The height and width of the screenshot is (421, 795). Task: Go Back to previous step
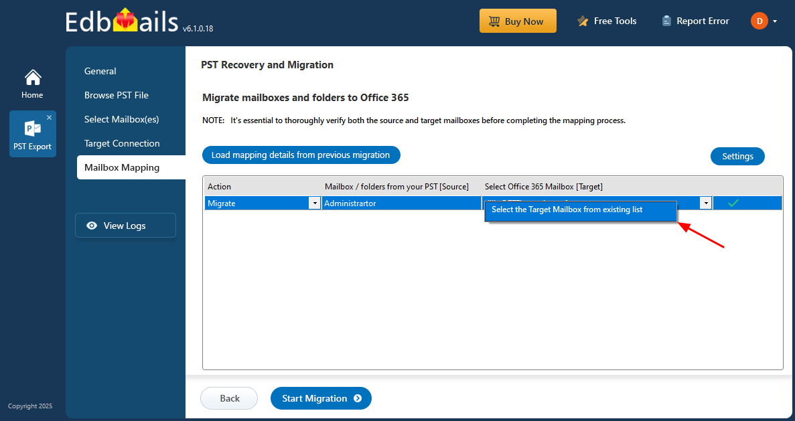pos(229,398)
